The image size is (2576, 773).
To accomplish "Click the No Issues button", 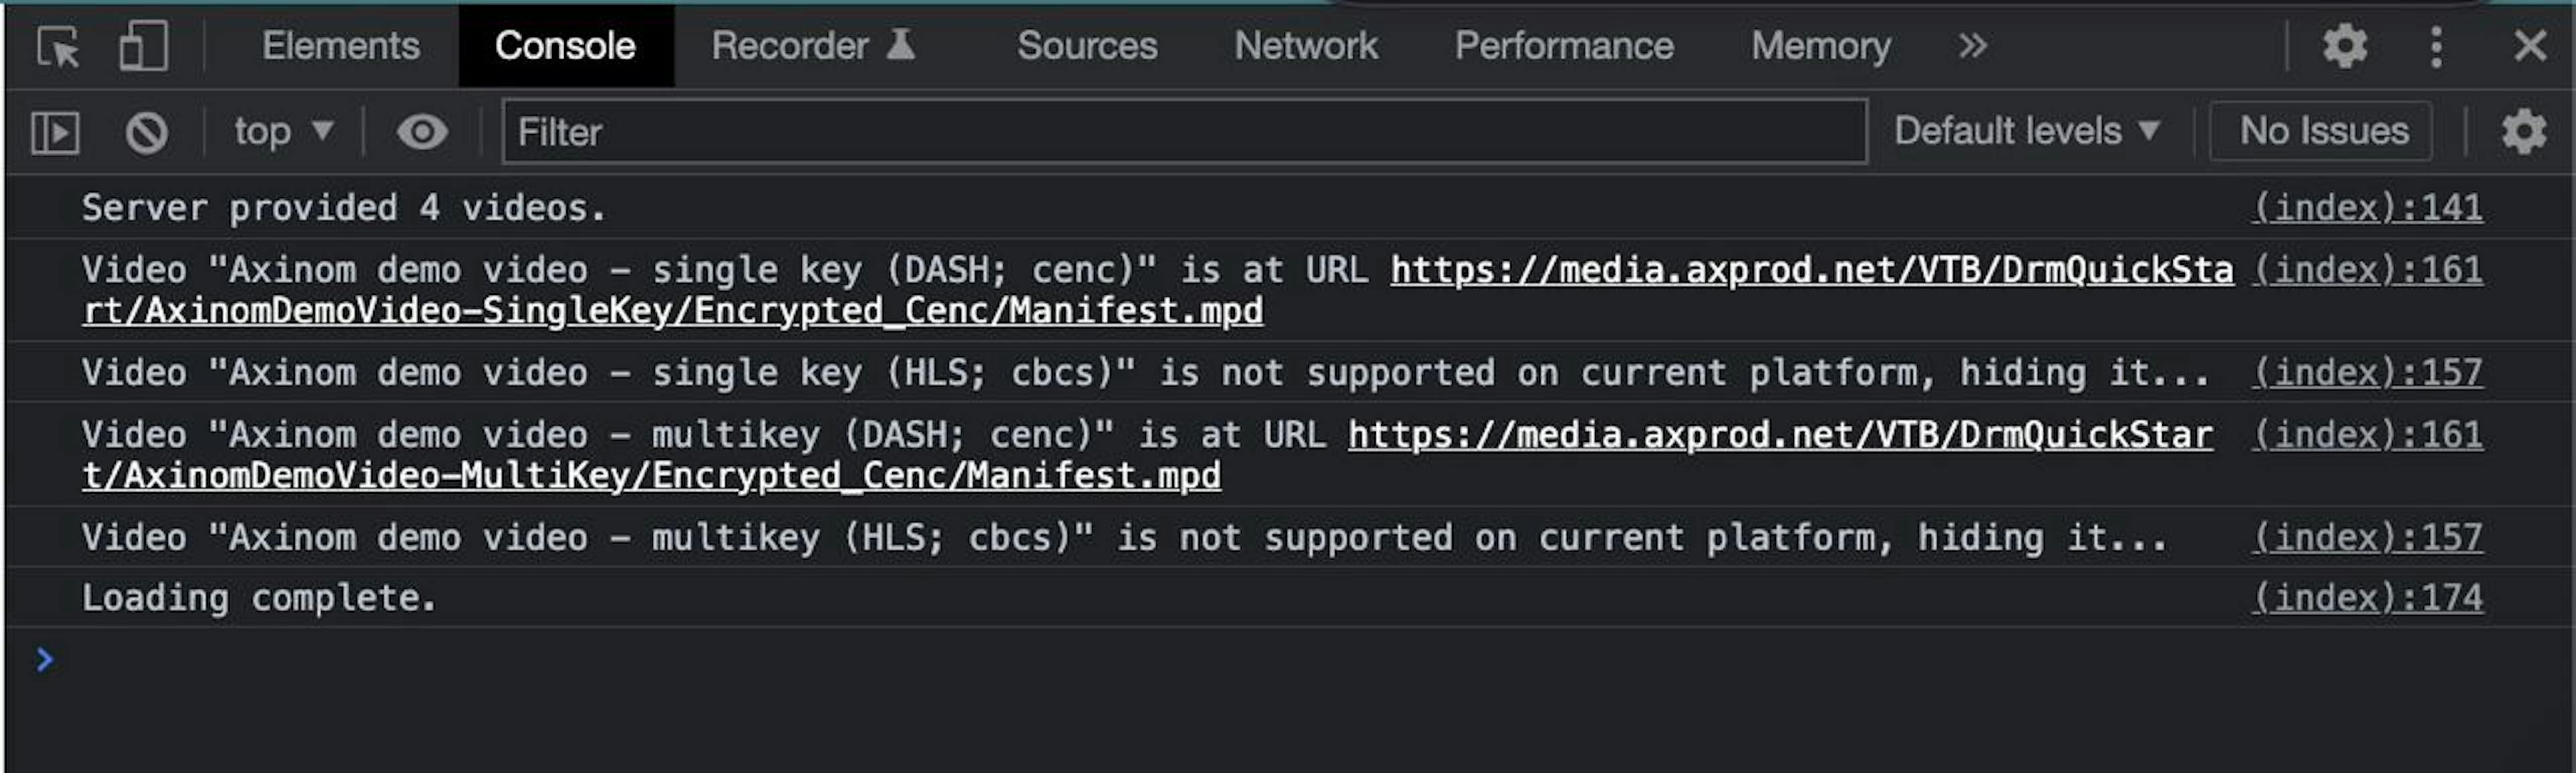I will [x=2323, y=132].
